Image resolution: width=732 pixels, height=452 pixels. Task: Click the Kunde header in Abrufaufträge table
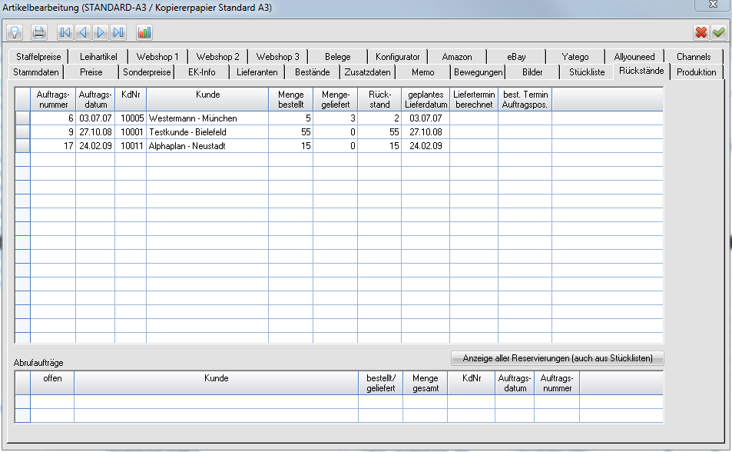pyautogui.click(x=216, y=383)
